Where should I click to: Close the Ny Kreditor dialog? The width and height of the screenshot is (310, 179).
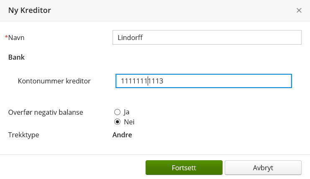tap(299, 10)
